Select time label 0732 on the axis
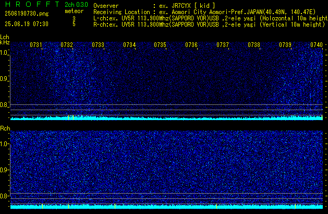 [67, 45]
